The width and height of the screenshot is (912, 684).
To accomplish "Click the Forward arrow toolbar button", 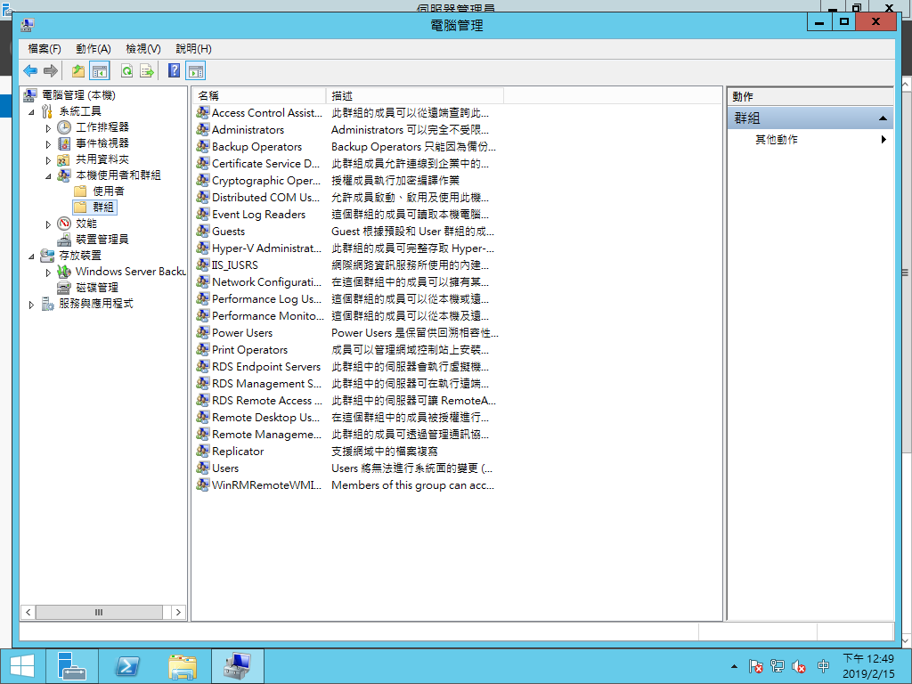I will [51, 71].
